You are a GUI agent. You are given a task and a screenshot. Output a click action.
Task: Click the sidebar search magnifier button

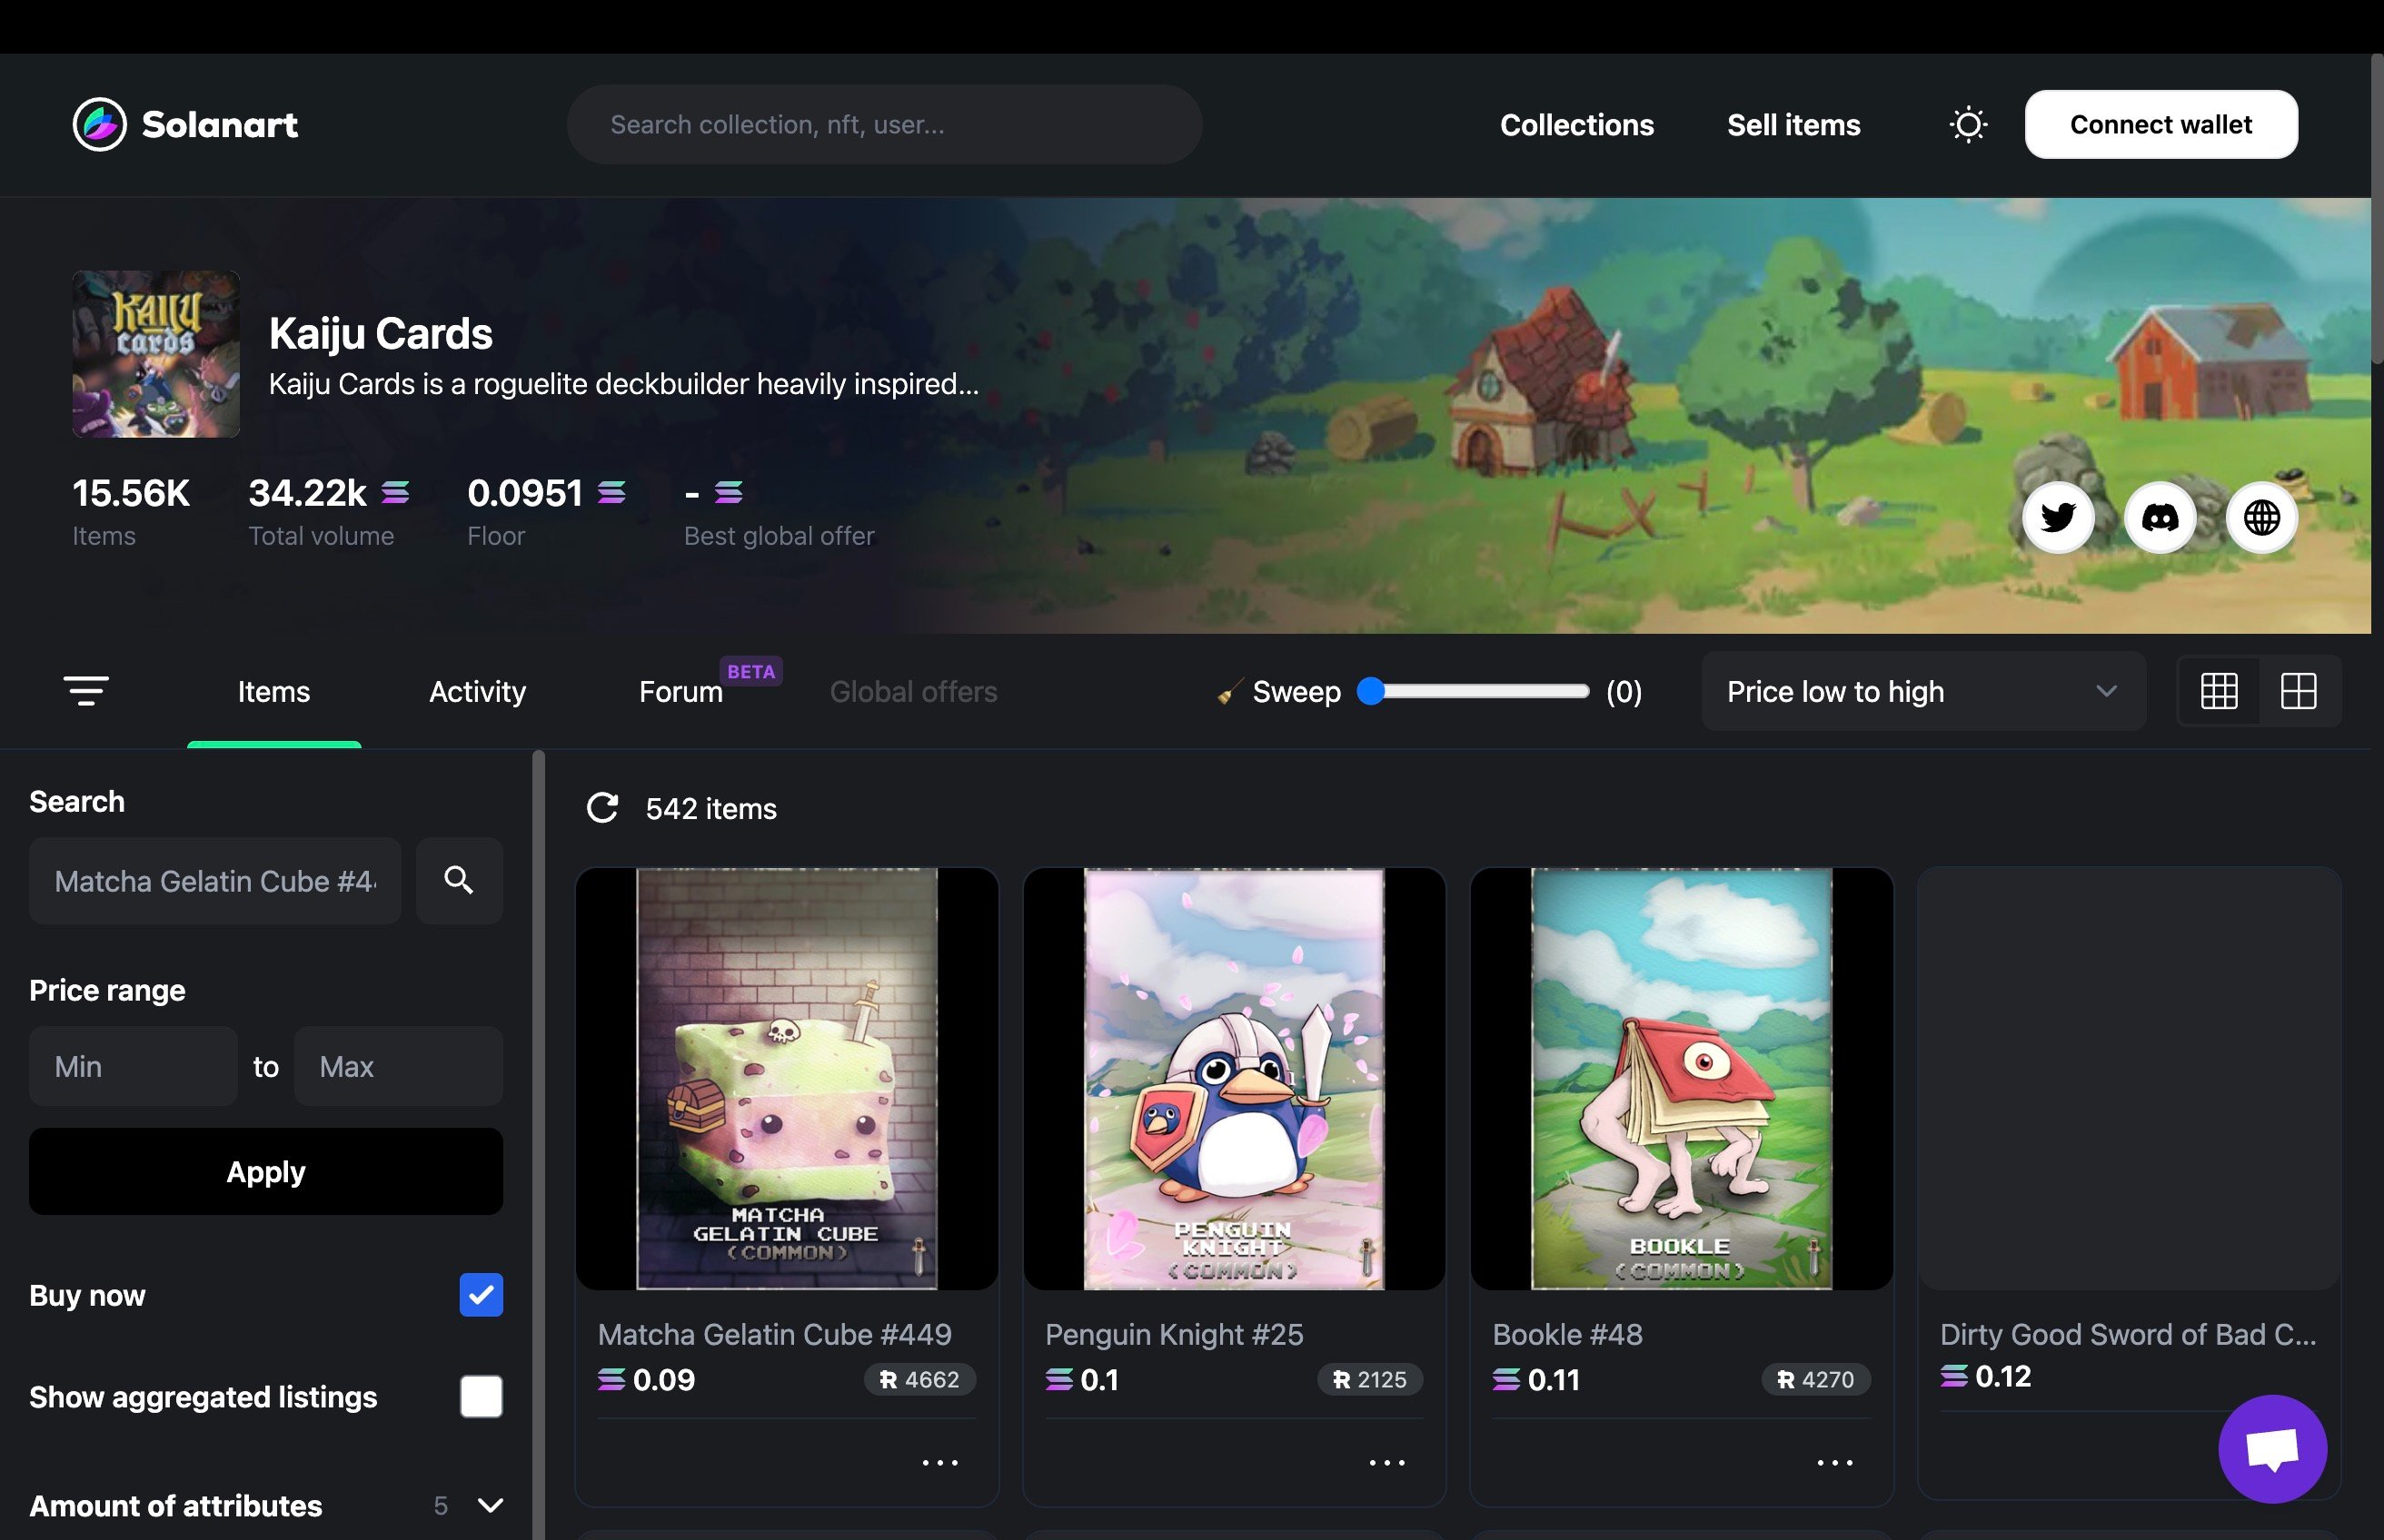pyautogui.click(x=459, y=880)
